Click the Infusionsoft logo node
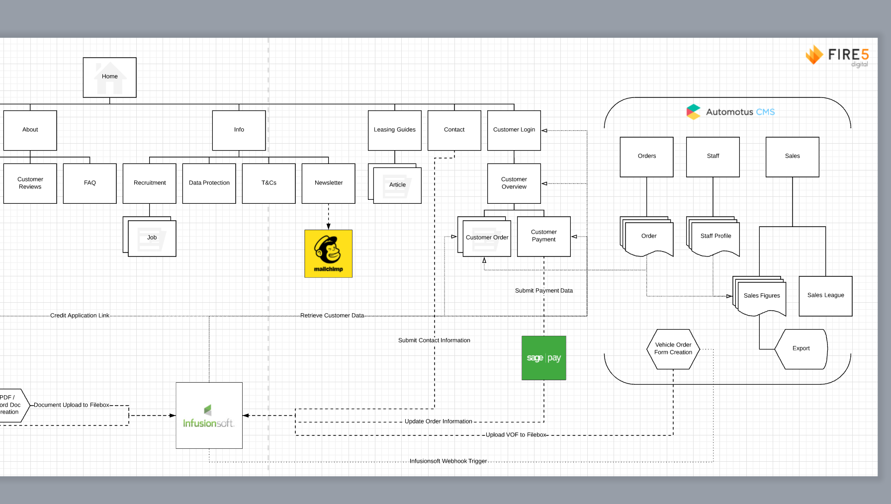Screen dimensions: 891x504 [208, 416]
